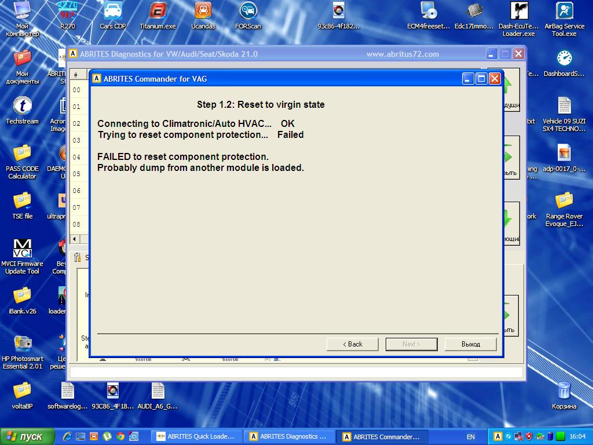Open Vehicle 09 SUZI SX4 TECHNO file
Screen dimensions: 593x445
[564, 114]
